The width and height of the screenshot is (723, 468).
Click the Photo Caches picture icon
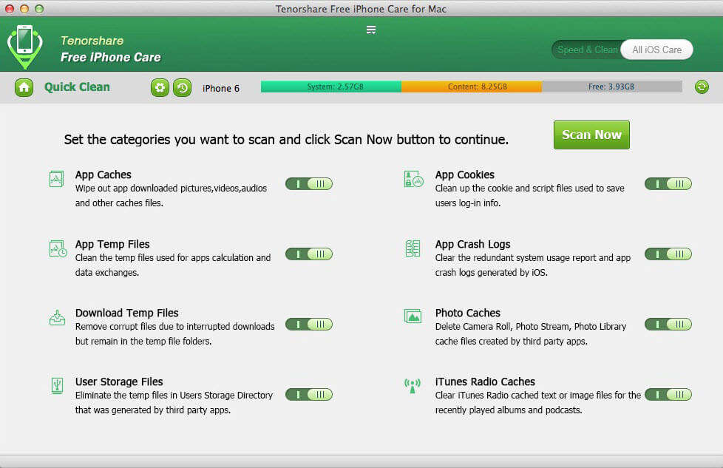tap(413, 316)
